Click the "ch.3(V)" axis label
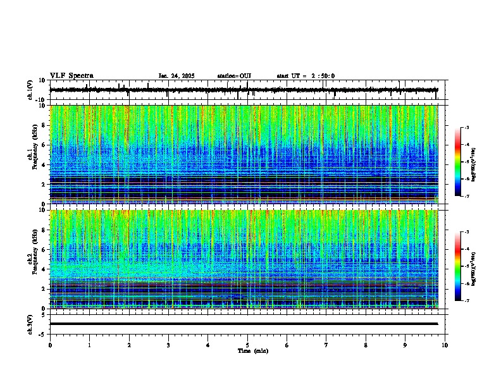The width and height of the screenshot is (501, 387). pyautogui.click(x=30, y=325)
